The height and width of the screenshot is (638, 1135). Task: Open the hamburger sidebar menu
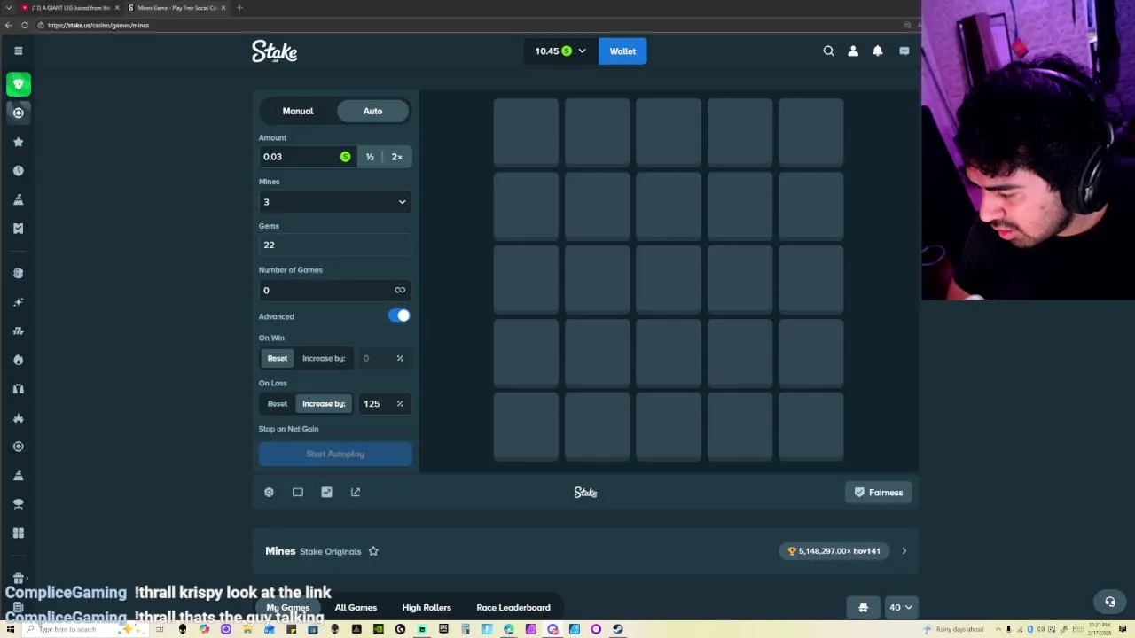coord(18,51)
